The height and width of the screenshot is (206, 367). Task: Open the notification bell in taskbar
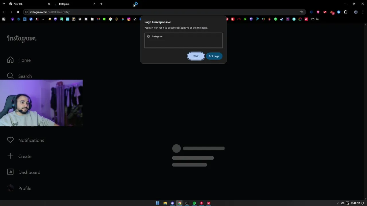coord(363,203)
